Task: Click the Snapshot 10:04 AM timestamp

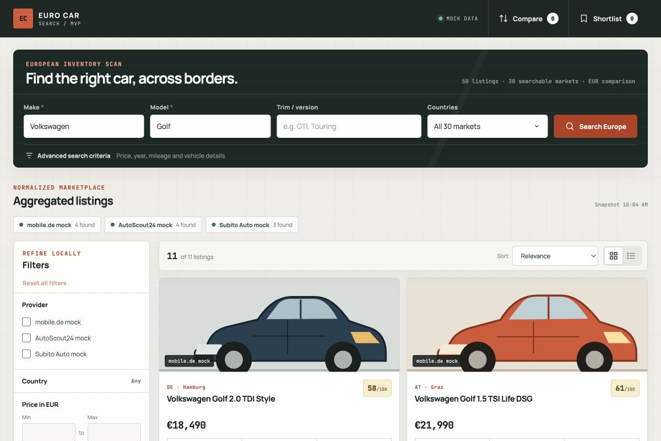Action: click(621, 205)
